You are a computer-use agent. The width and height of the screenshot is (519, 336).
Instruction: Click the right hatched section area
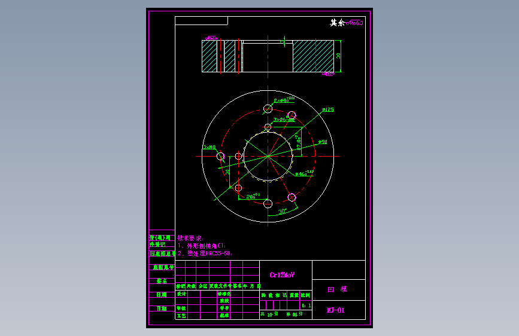click(313, 56)
